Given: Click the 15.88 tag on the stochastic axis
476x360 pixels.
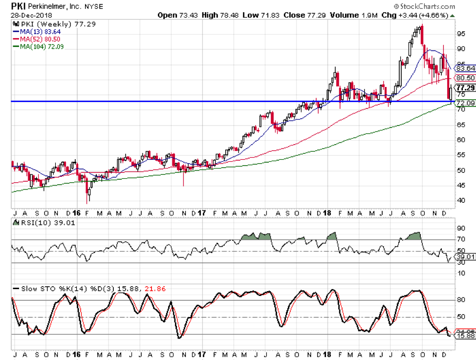Looking at the screenshot, I should tap(465, 336).
